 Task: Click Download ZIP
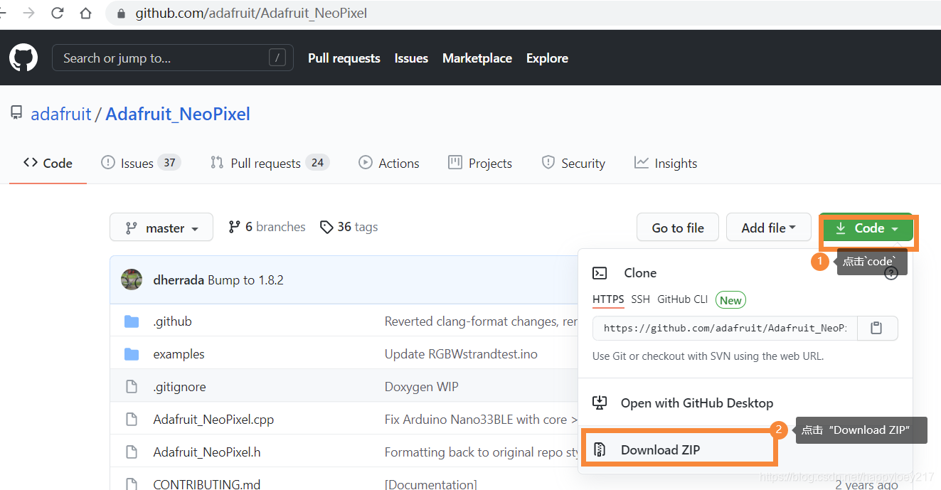pos(661,449)
